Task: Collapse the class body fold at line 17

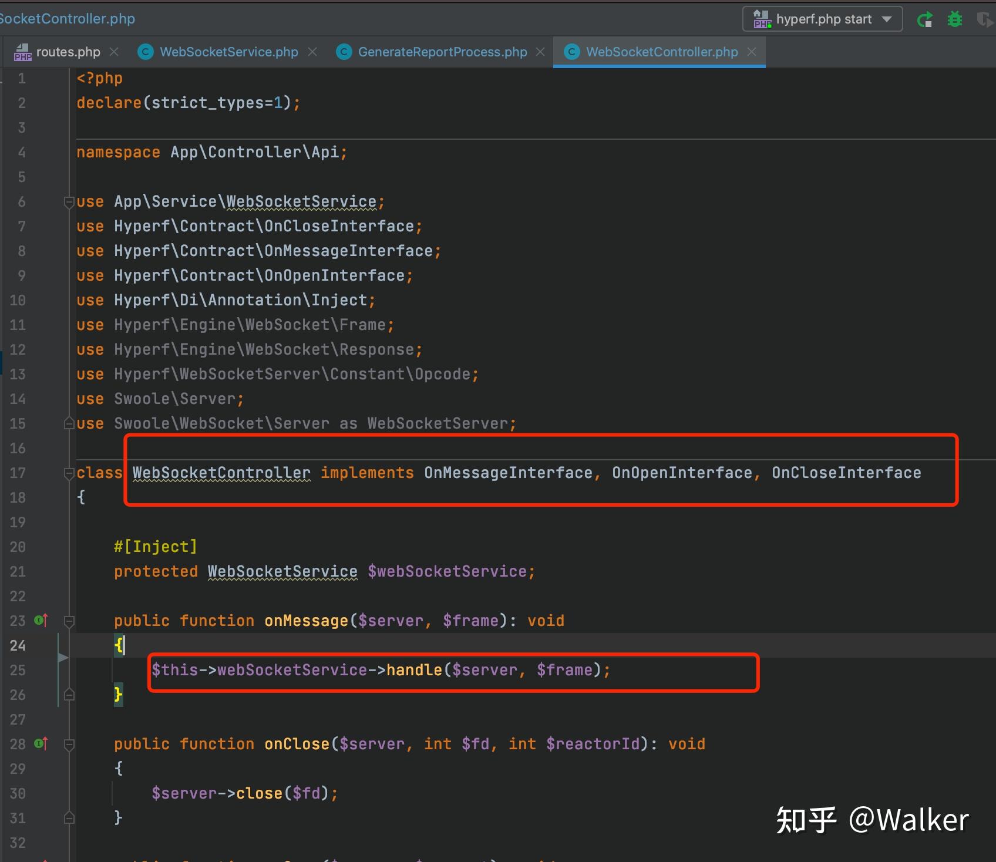Action: [x=69, y=473]
